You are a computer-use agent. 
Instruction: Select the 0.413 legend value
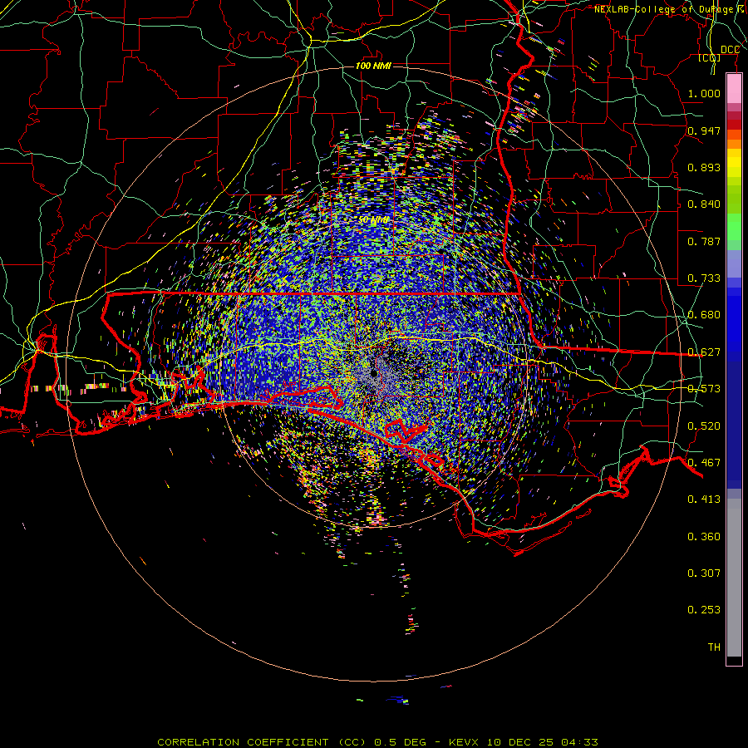click(704, 499)
